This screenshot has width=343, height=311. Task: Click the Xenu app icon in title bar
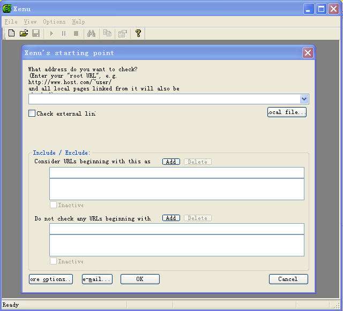7,9
